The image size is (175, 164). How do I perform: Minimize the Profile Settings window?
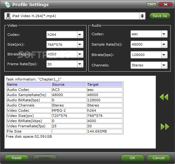151,5
